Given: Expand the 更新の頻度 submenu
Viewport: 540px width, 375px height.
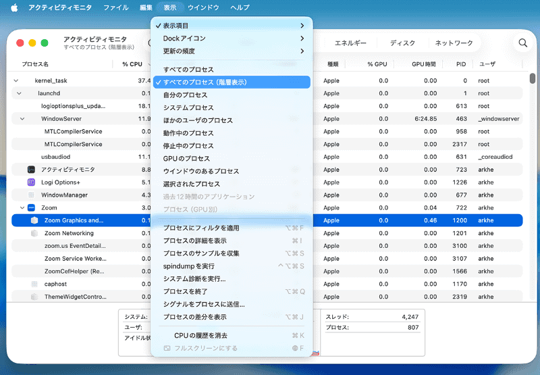Looking at the screenshot, I should (x=232, y=51).
